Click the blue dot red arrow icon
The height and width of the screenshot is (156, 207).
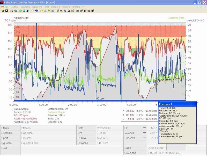point(65,11)
